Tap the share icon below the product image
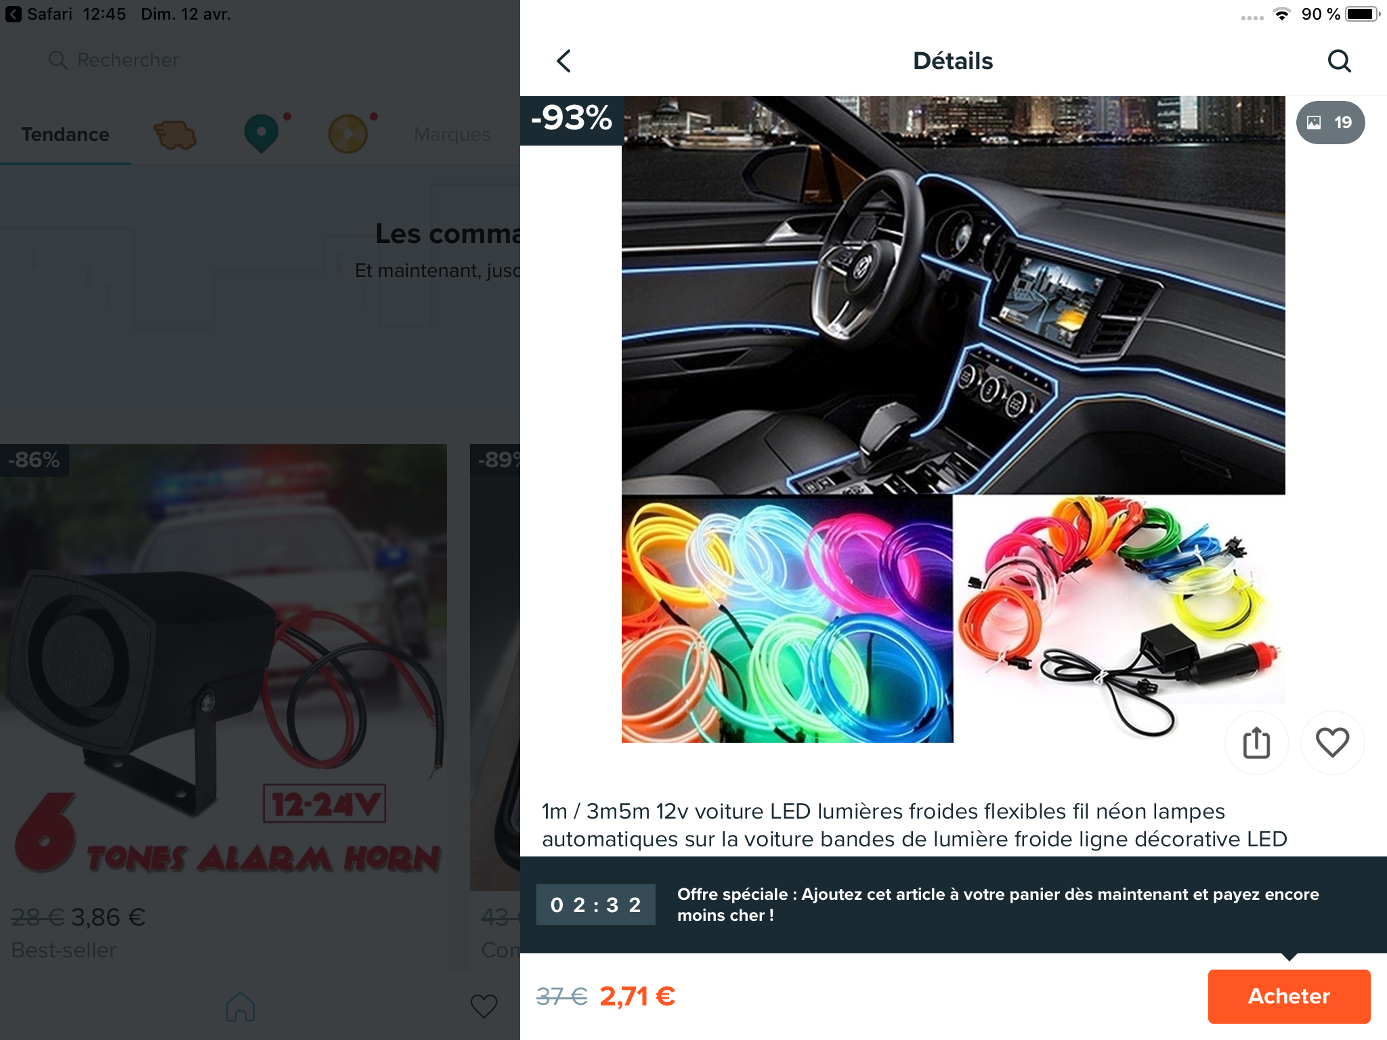Image resolution: width=1387 pixels, height=1040 pixels. 1256,742
